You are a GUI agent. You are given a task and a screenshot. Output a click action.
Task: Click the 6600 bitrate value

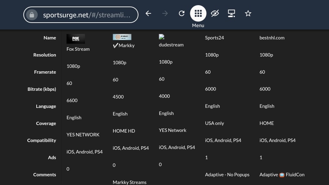[x=72, y=100]
